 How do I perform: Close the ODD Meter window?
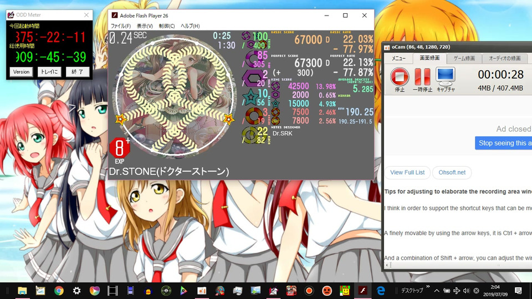tap(86, 15)
